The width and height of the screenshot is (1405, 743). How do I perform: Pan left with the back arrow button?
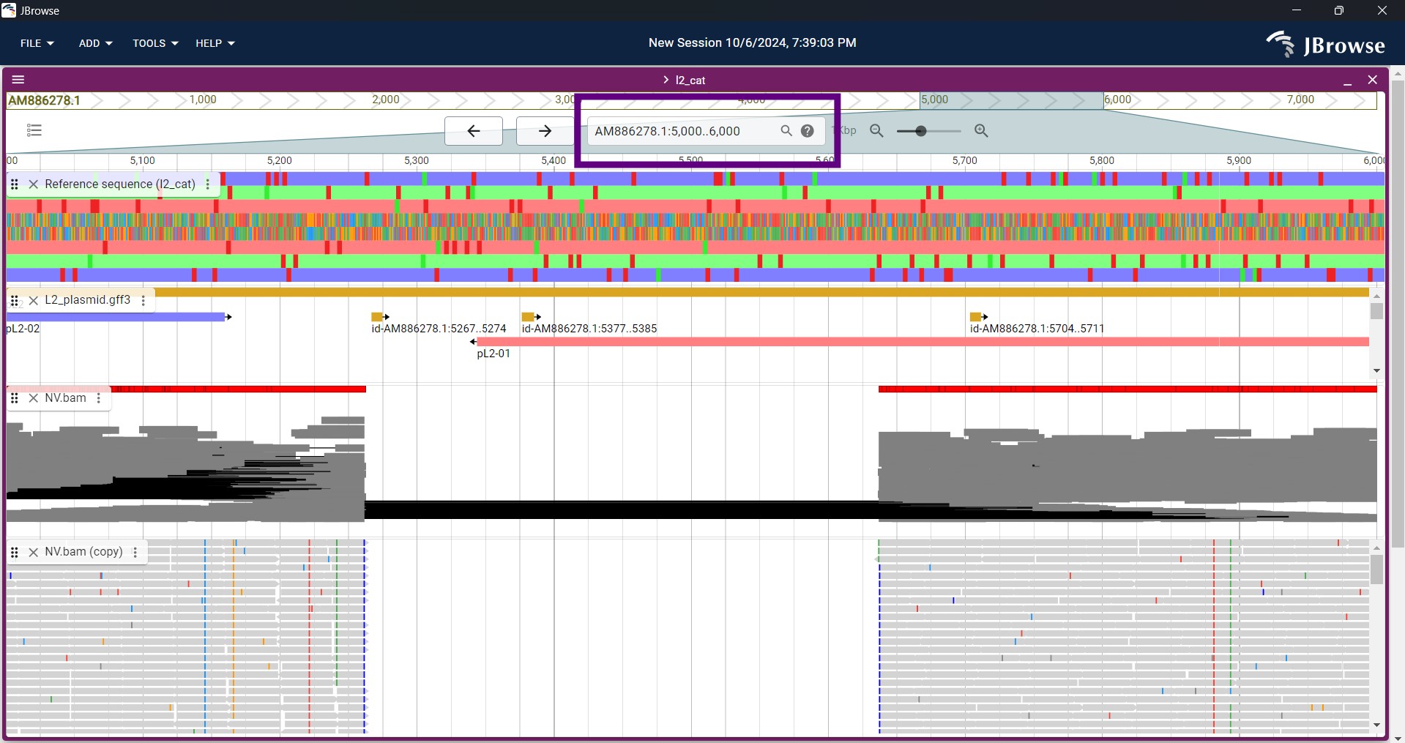(x=473, y=131)
